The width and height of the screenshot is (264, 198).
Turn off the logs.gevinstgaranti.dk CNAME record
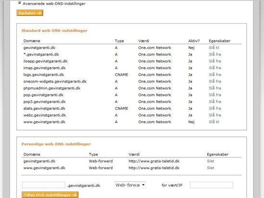coord(215,75)
